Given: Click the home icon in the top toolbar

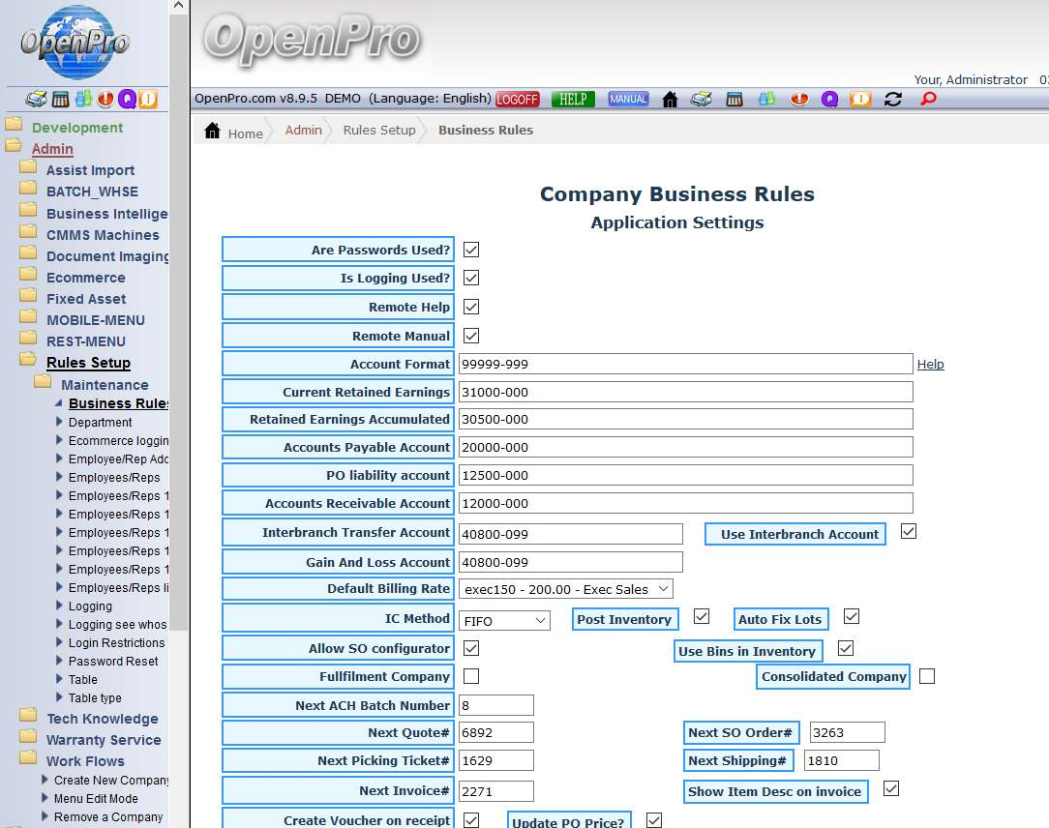Looking at the screenshot, I should [670, 99].
